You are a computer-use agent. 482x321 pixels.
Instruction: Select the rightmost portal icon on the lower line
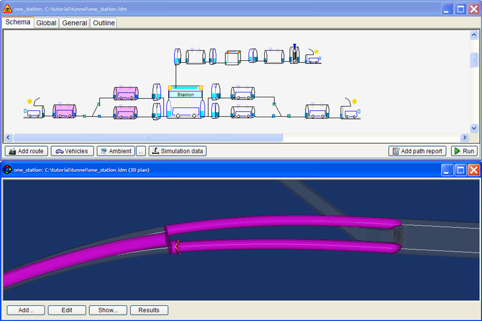(x=350, y=111)
